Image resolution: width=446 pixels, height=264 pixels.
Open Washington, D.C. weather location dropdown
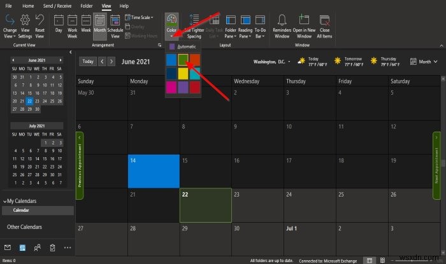pos(289,62)
